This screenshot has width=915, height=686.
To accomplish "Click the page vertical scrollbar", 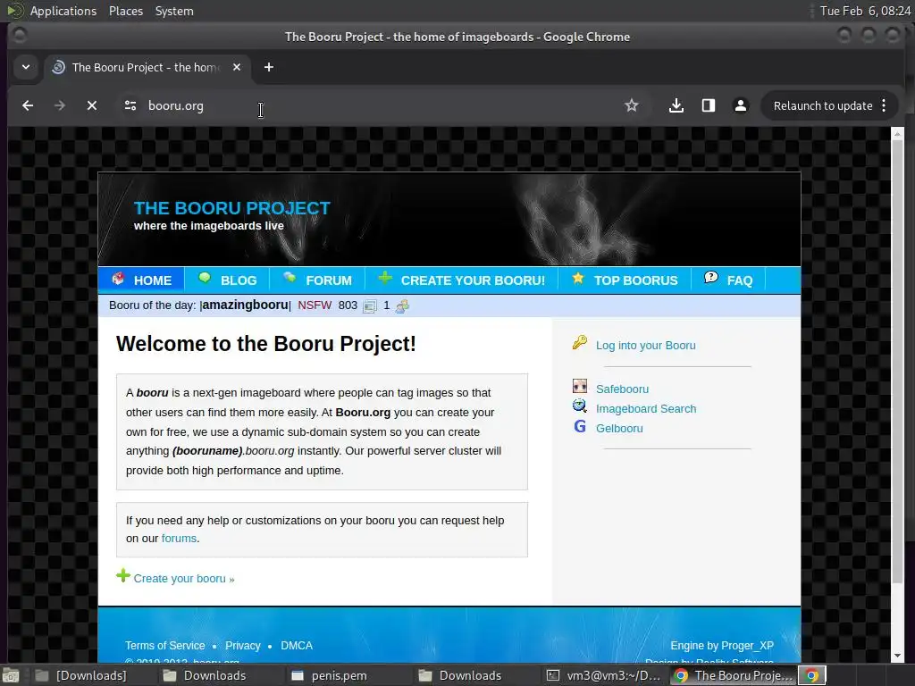I will [898, 362].
